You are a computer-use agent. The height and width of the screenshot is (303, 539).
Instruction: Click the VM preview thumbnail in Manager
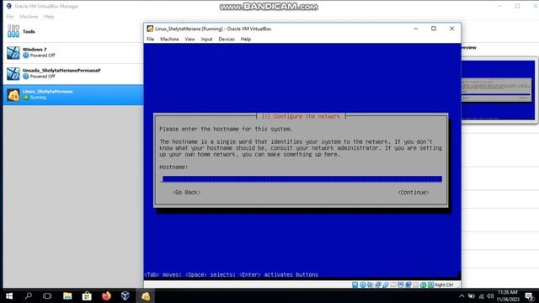(498, 90)
